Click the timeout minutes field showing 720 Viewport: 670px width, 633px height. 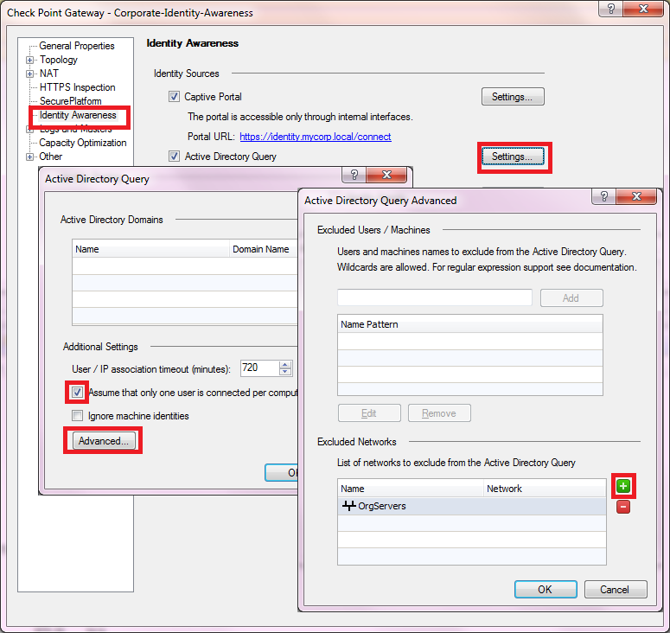[x=260, y=368]
